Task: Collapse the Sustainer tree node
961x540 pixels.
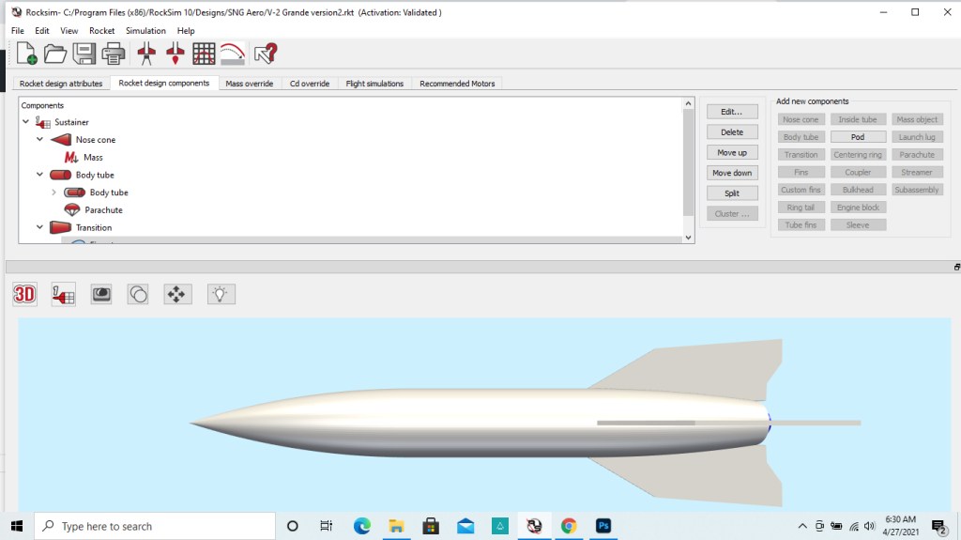Action: click(x=26, y=122)
